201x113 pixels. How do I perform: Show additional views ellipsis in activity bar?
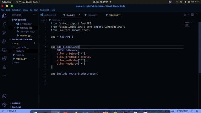pyautogui.click(x=4, y=75)
